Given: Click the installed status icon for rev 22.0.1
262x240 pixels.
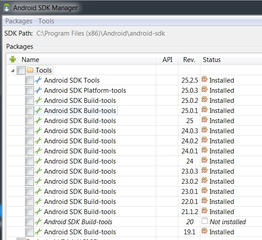Looking at the screenshot, I should pos(204,201).
